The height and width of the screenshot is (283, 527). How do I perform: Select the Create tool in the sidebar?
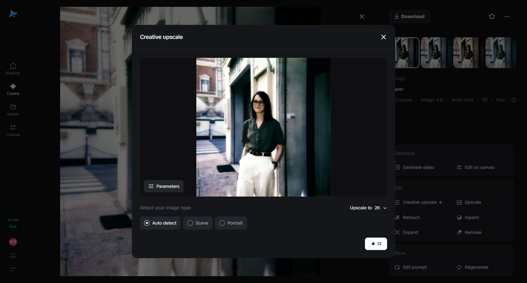click(13, 90)
